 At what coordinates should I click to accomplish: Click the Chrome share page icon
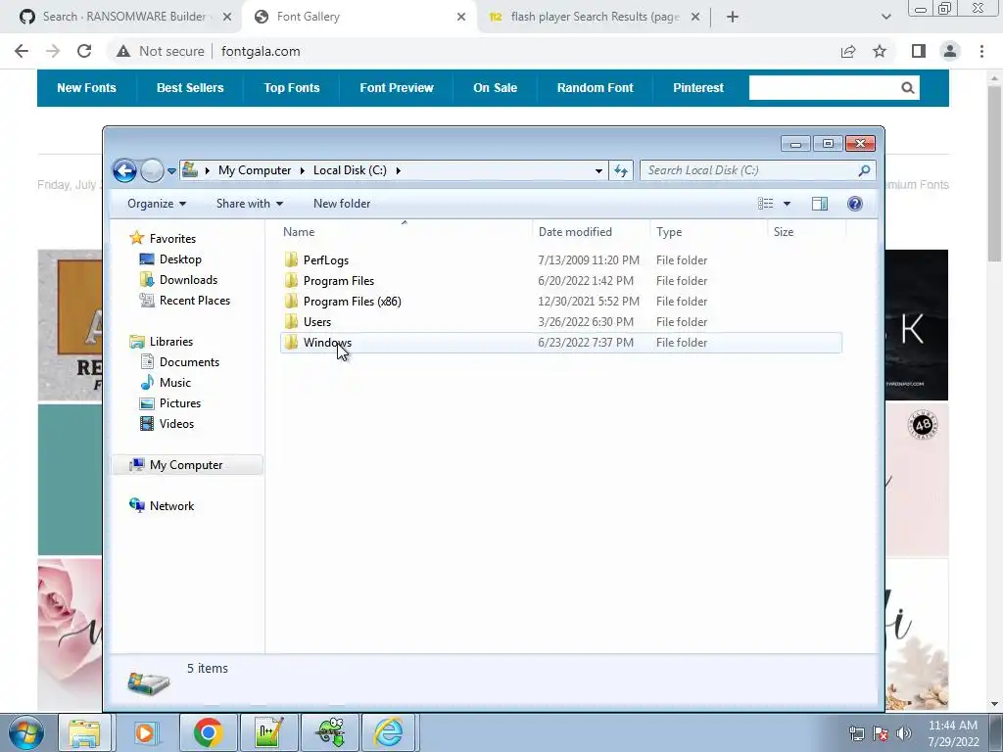click(848, 51)
